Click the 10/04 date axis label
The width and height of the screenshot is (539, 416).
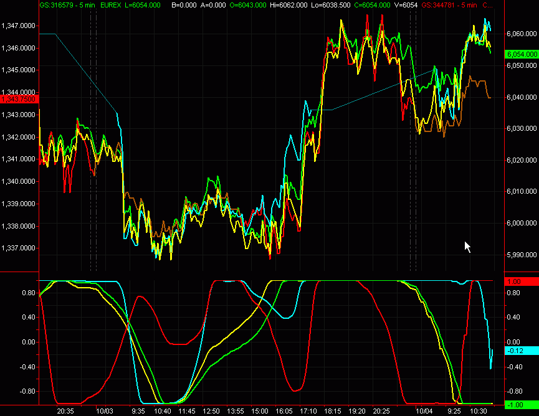(x=424, y=411)
